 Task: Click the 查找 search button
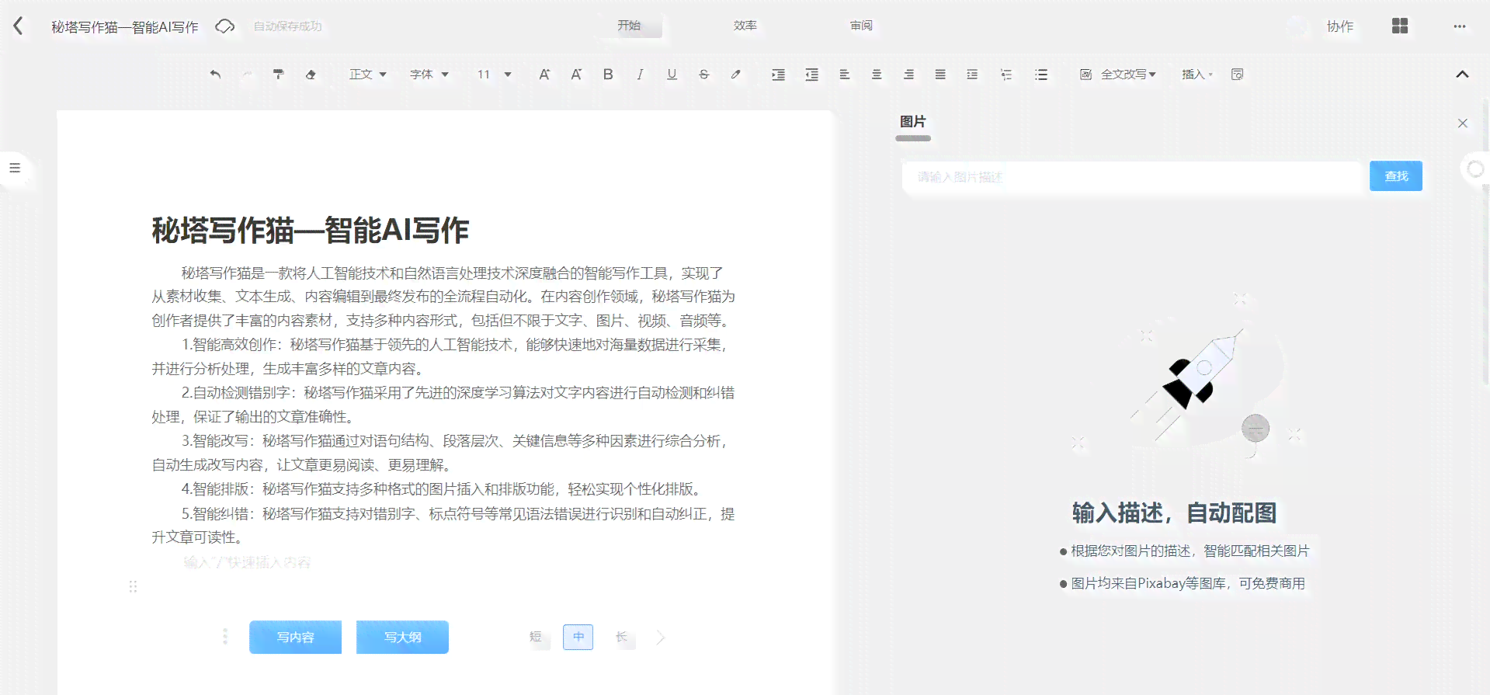(1396, 176)
